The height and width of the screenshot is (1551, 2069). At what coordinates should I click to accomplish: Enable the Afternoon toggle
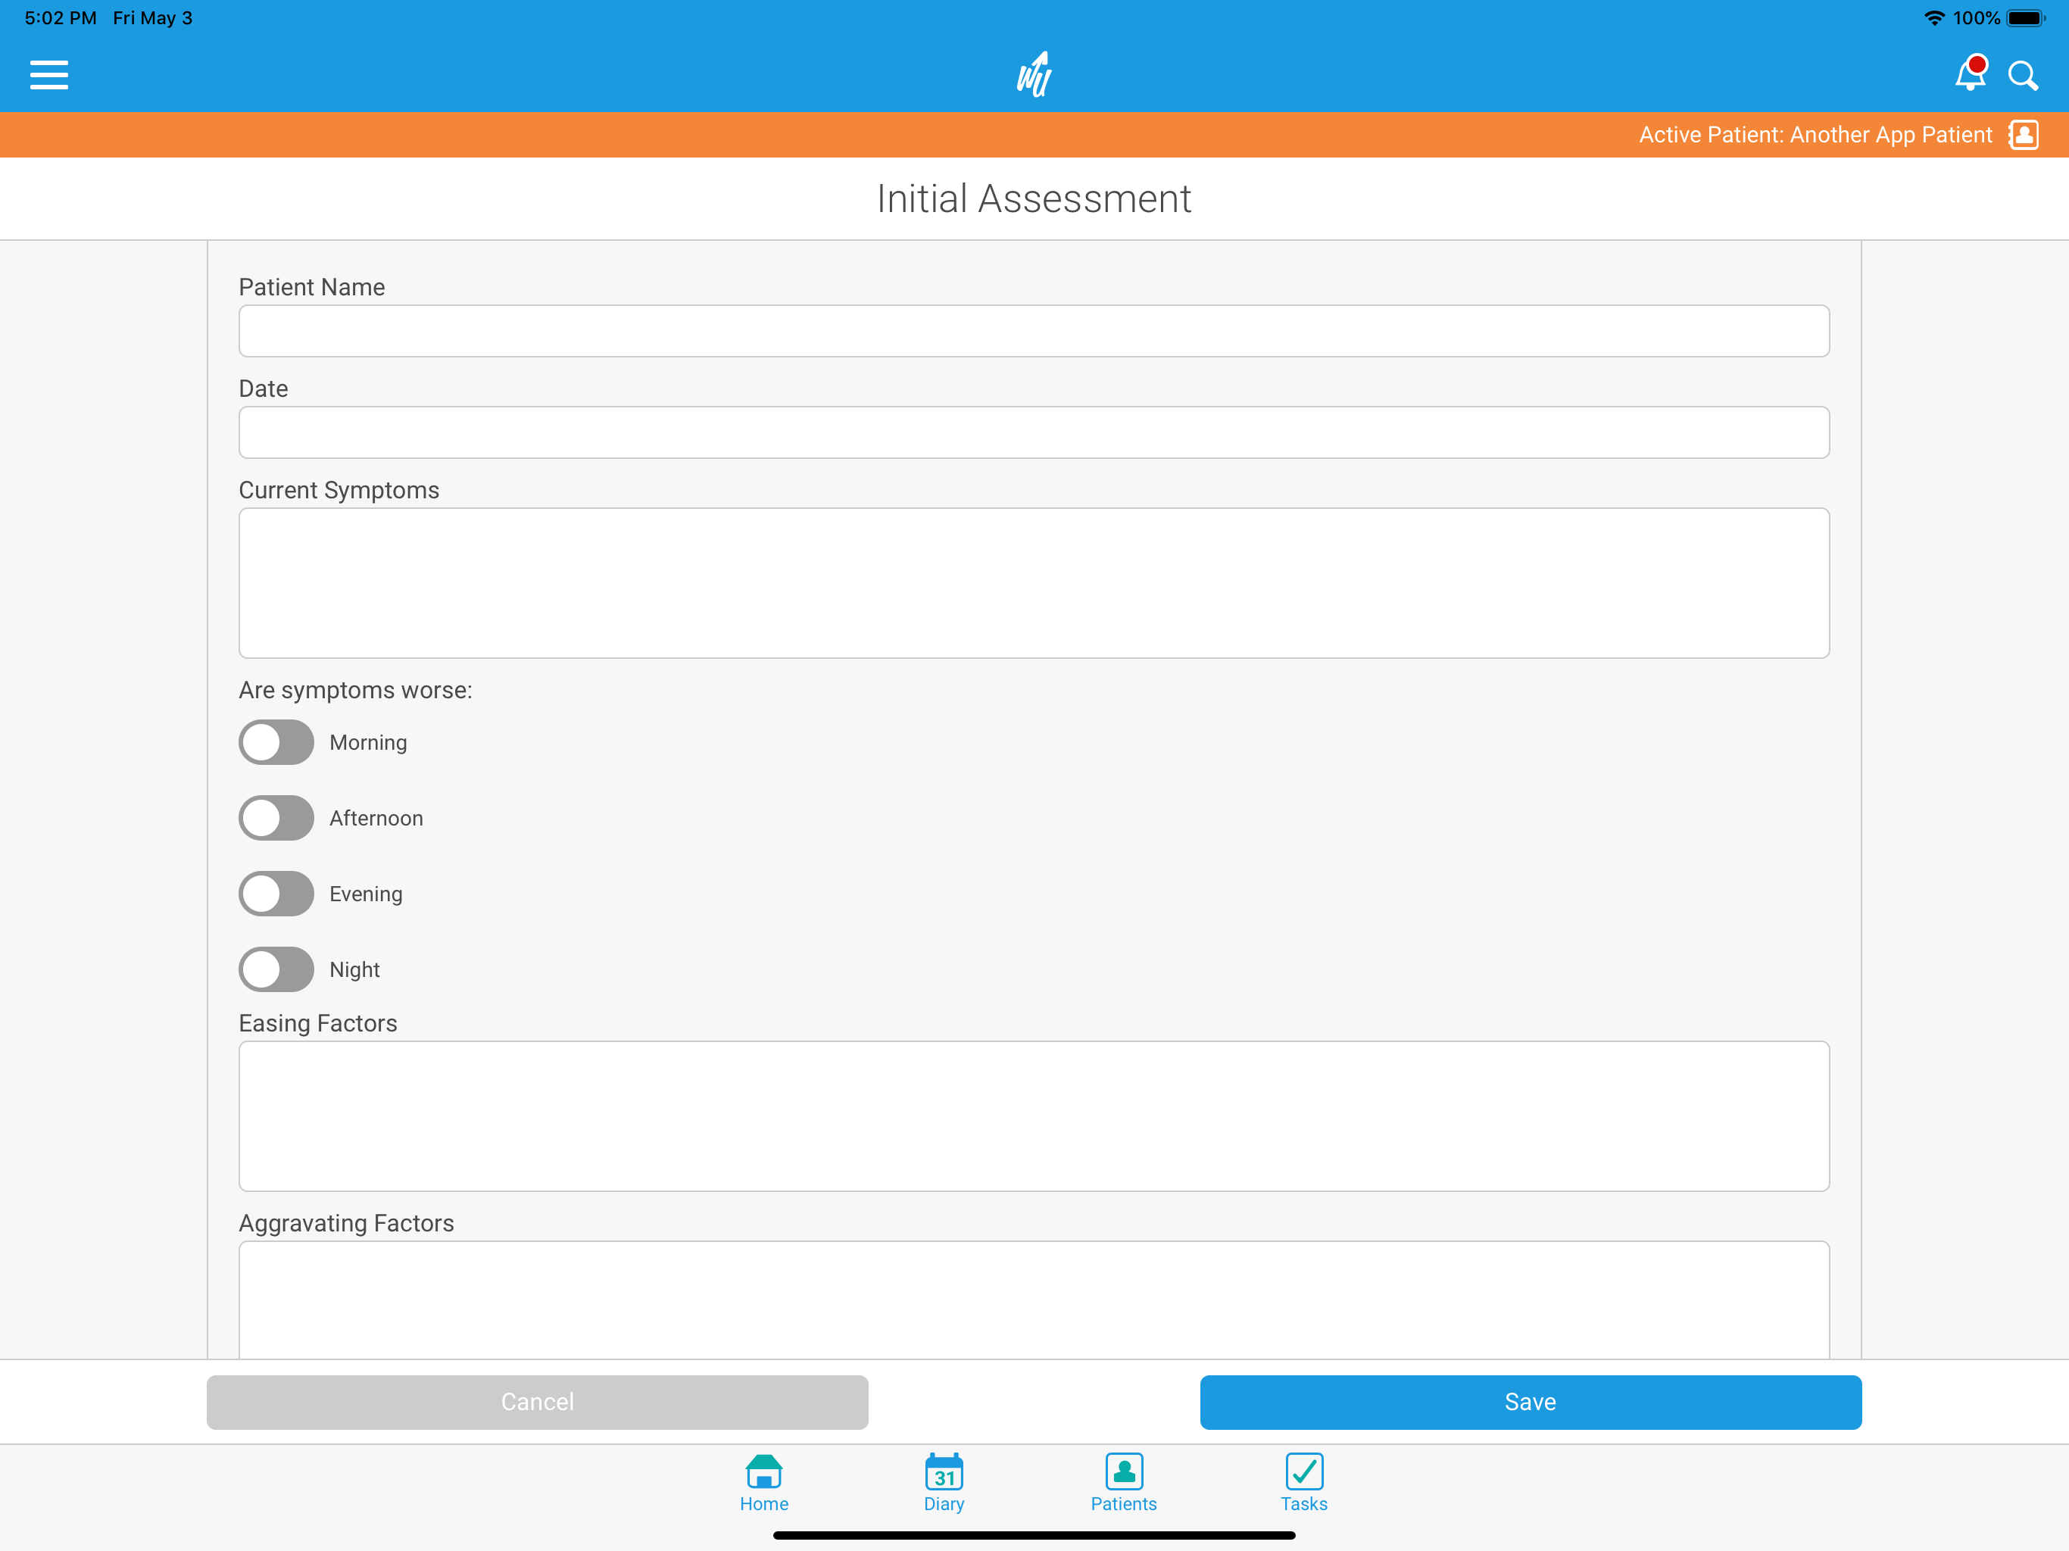coord(276,818)
